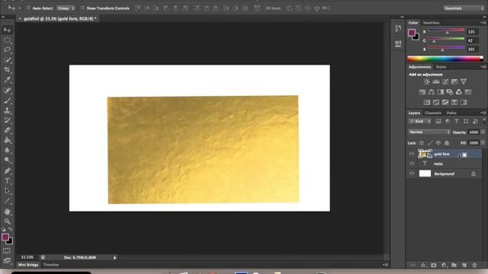Expand status bar info arrow
The image size is (488, 274).
[114, 257]
